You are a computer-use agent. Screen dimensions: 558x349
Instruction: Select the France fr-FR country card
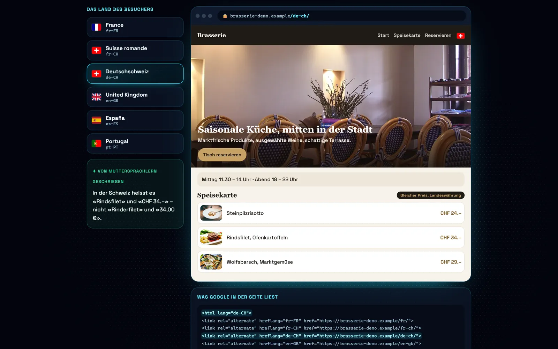[135, 27]
